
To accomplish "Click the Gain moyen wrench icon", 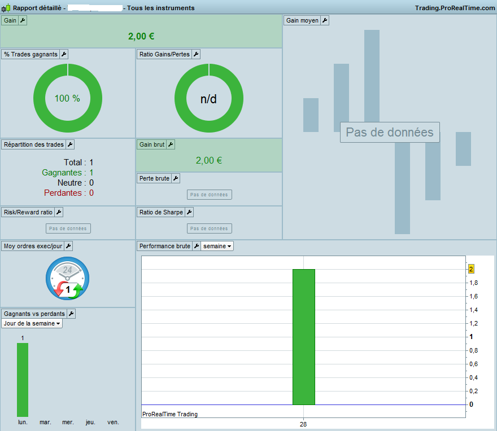I will pos(325,20).
